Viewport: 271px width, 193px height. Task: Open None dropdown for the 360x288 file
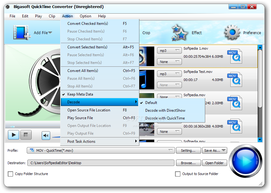click(x=169, y=132)
